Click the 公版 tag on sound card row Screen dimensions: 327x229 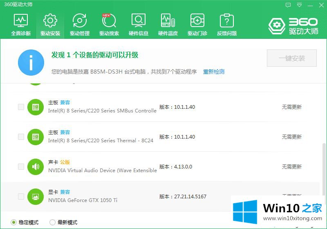click(x=65, y=162)
